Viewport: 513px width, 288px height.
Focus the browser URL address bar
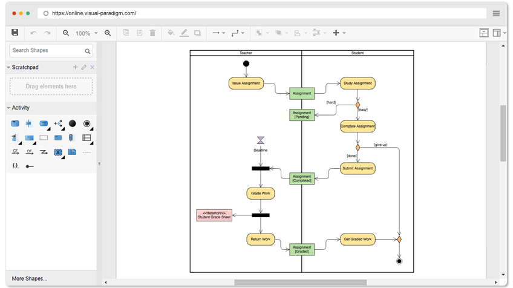pos(262,13)
